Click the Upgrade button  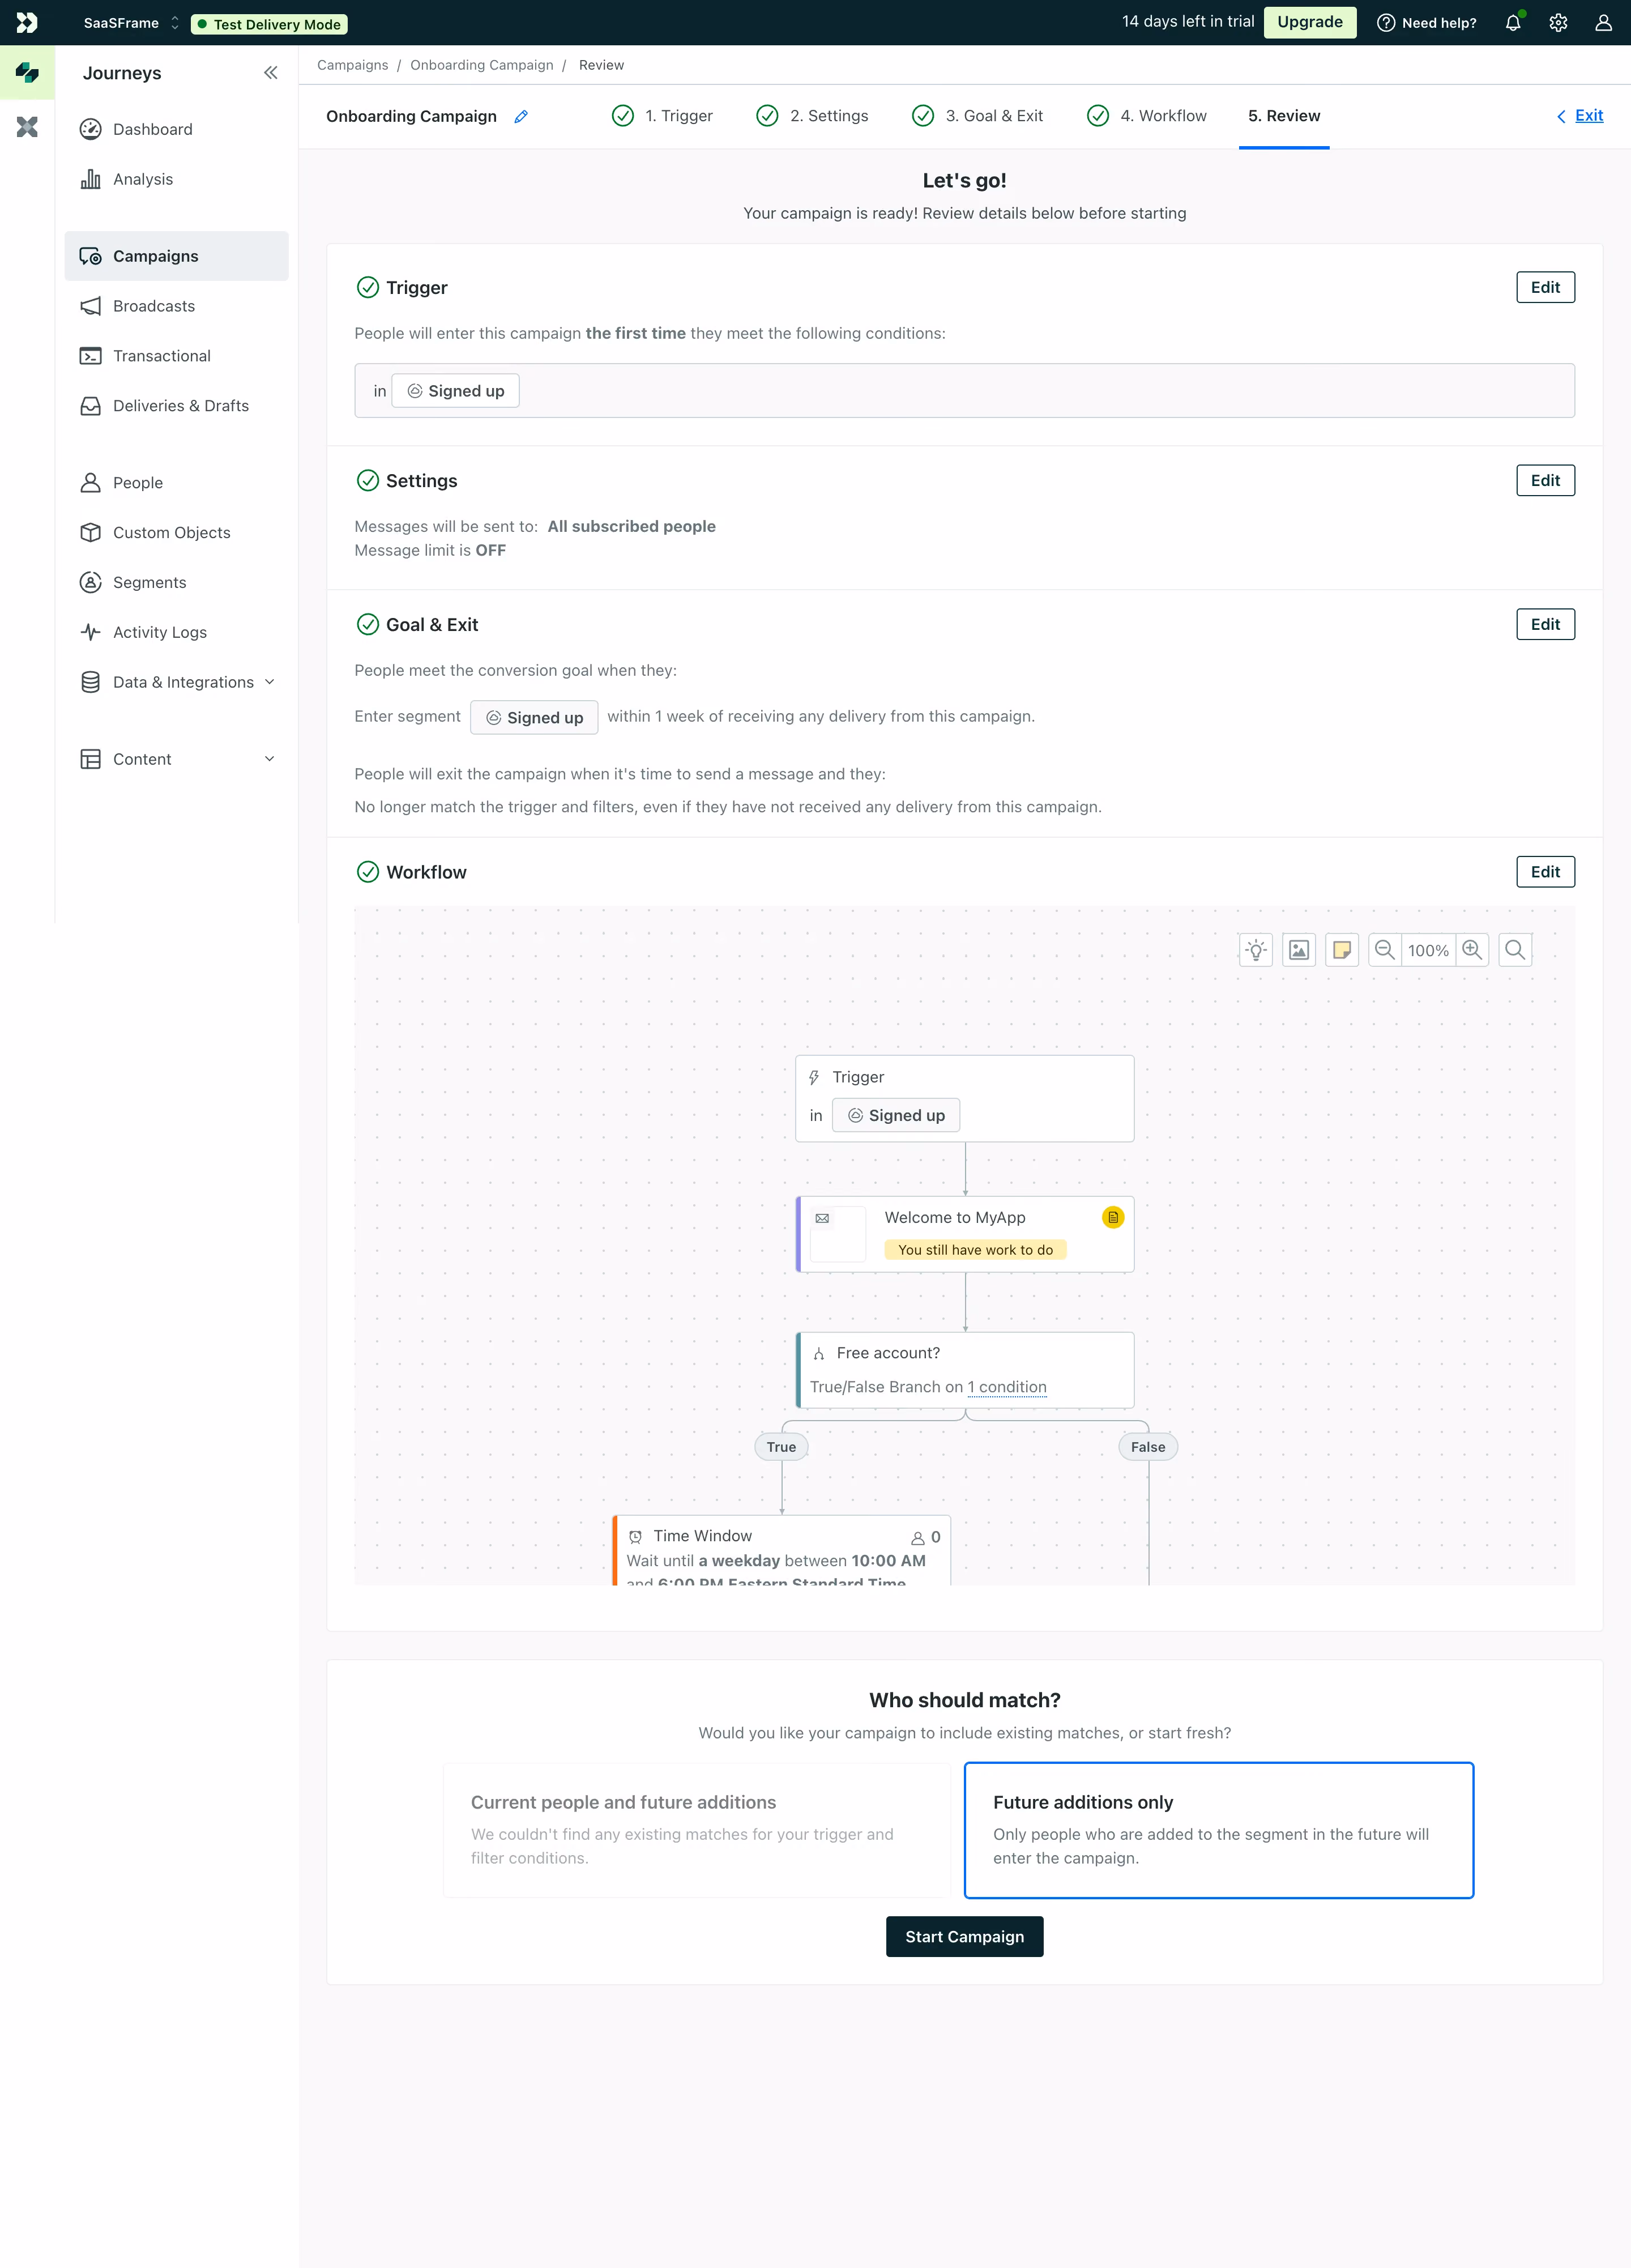click(x=1309, y=22)
